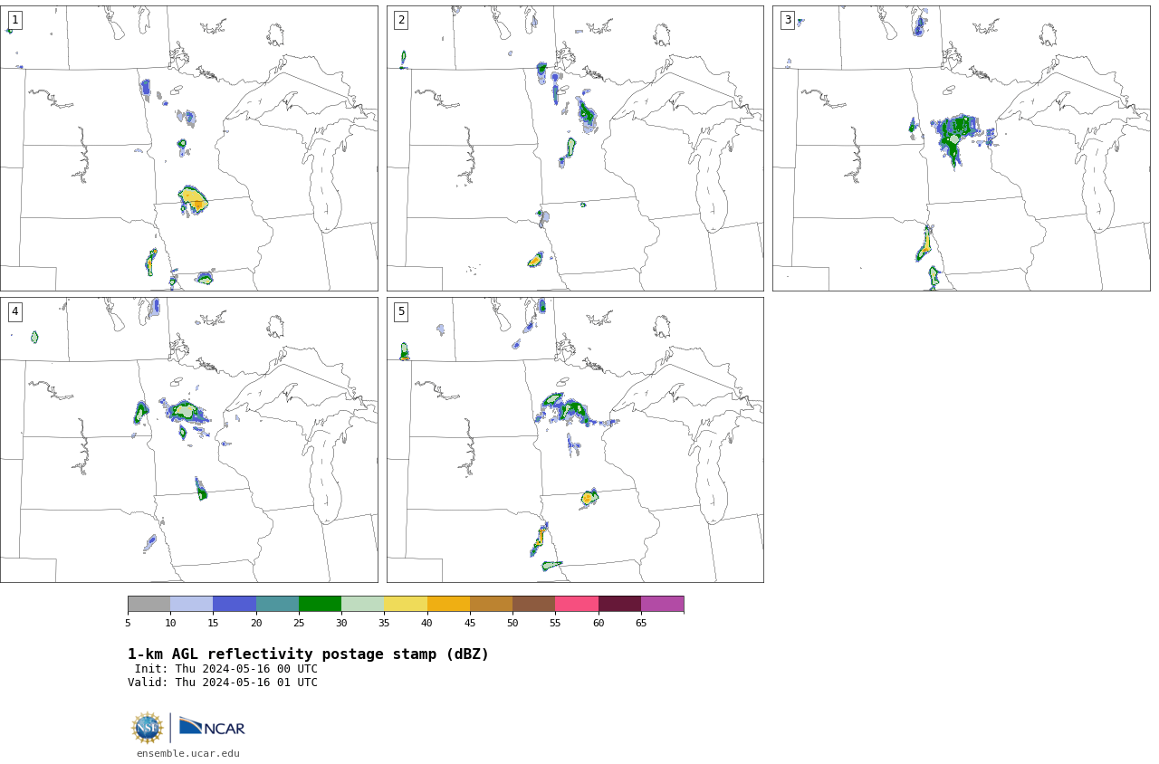
Task: Click the orange 40-45 dBZ color swatch
Action: point(448,604)
